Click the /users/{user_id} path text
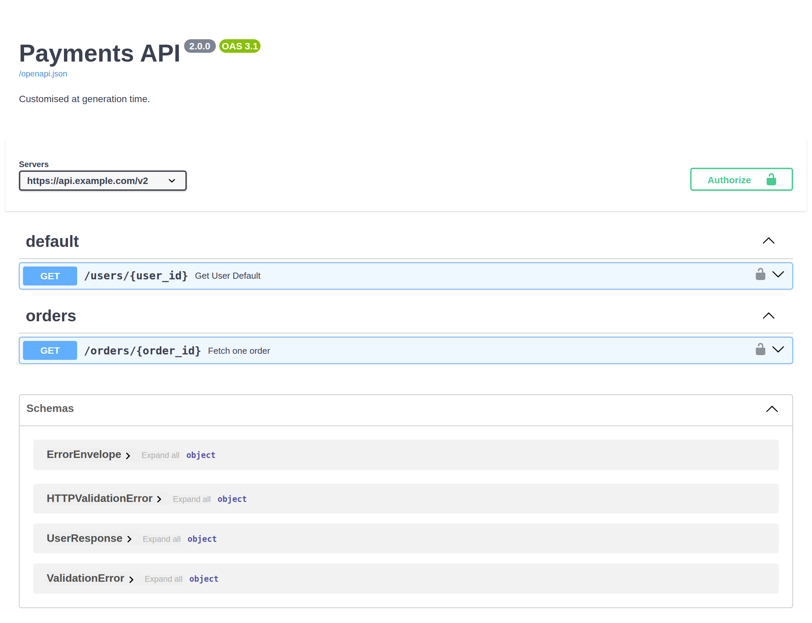The image size is (812, 623). click(x=136, y=276)
